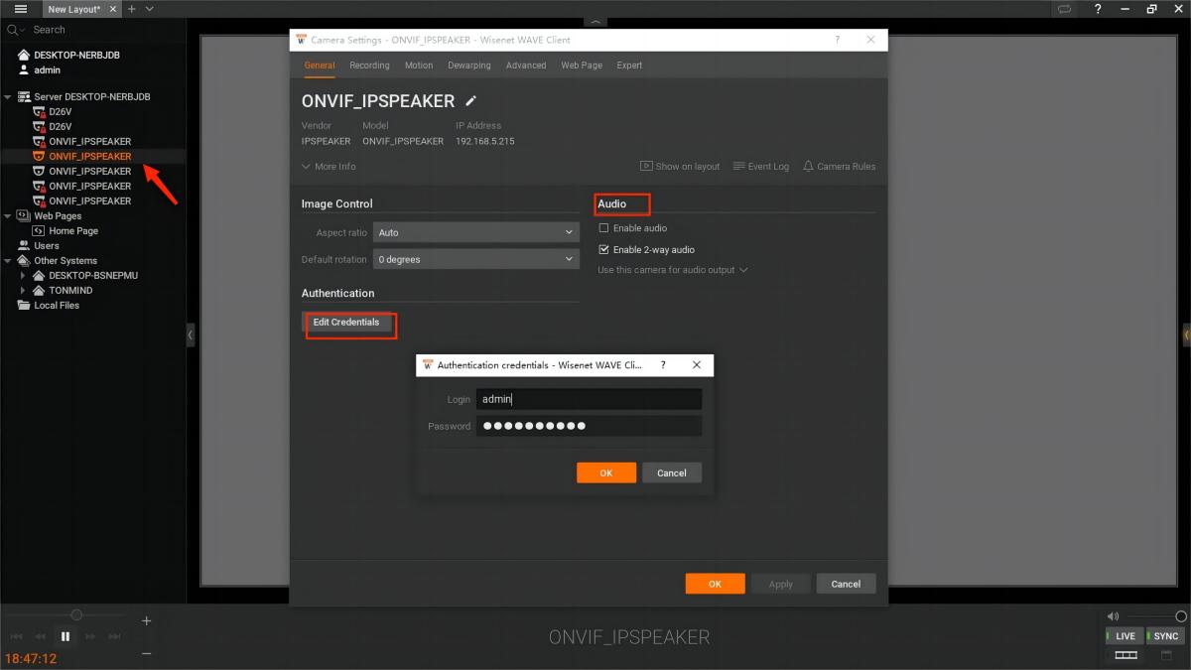Collapse the Other Systems tree node arrow
1191x670 pixels.
(8, 261)
